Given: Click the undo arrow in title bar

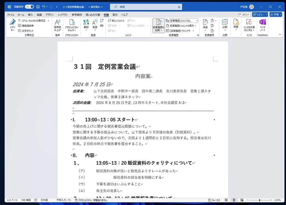Looking at the screenshot, I should (44, 7).
